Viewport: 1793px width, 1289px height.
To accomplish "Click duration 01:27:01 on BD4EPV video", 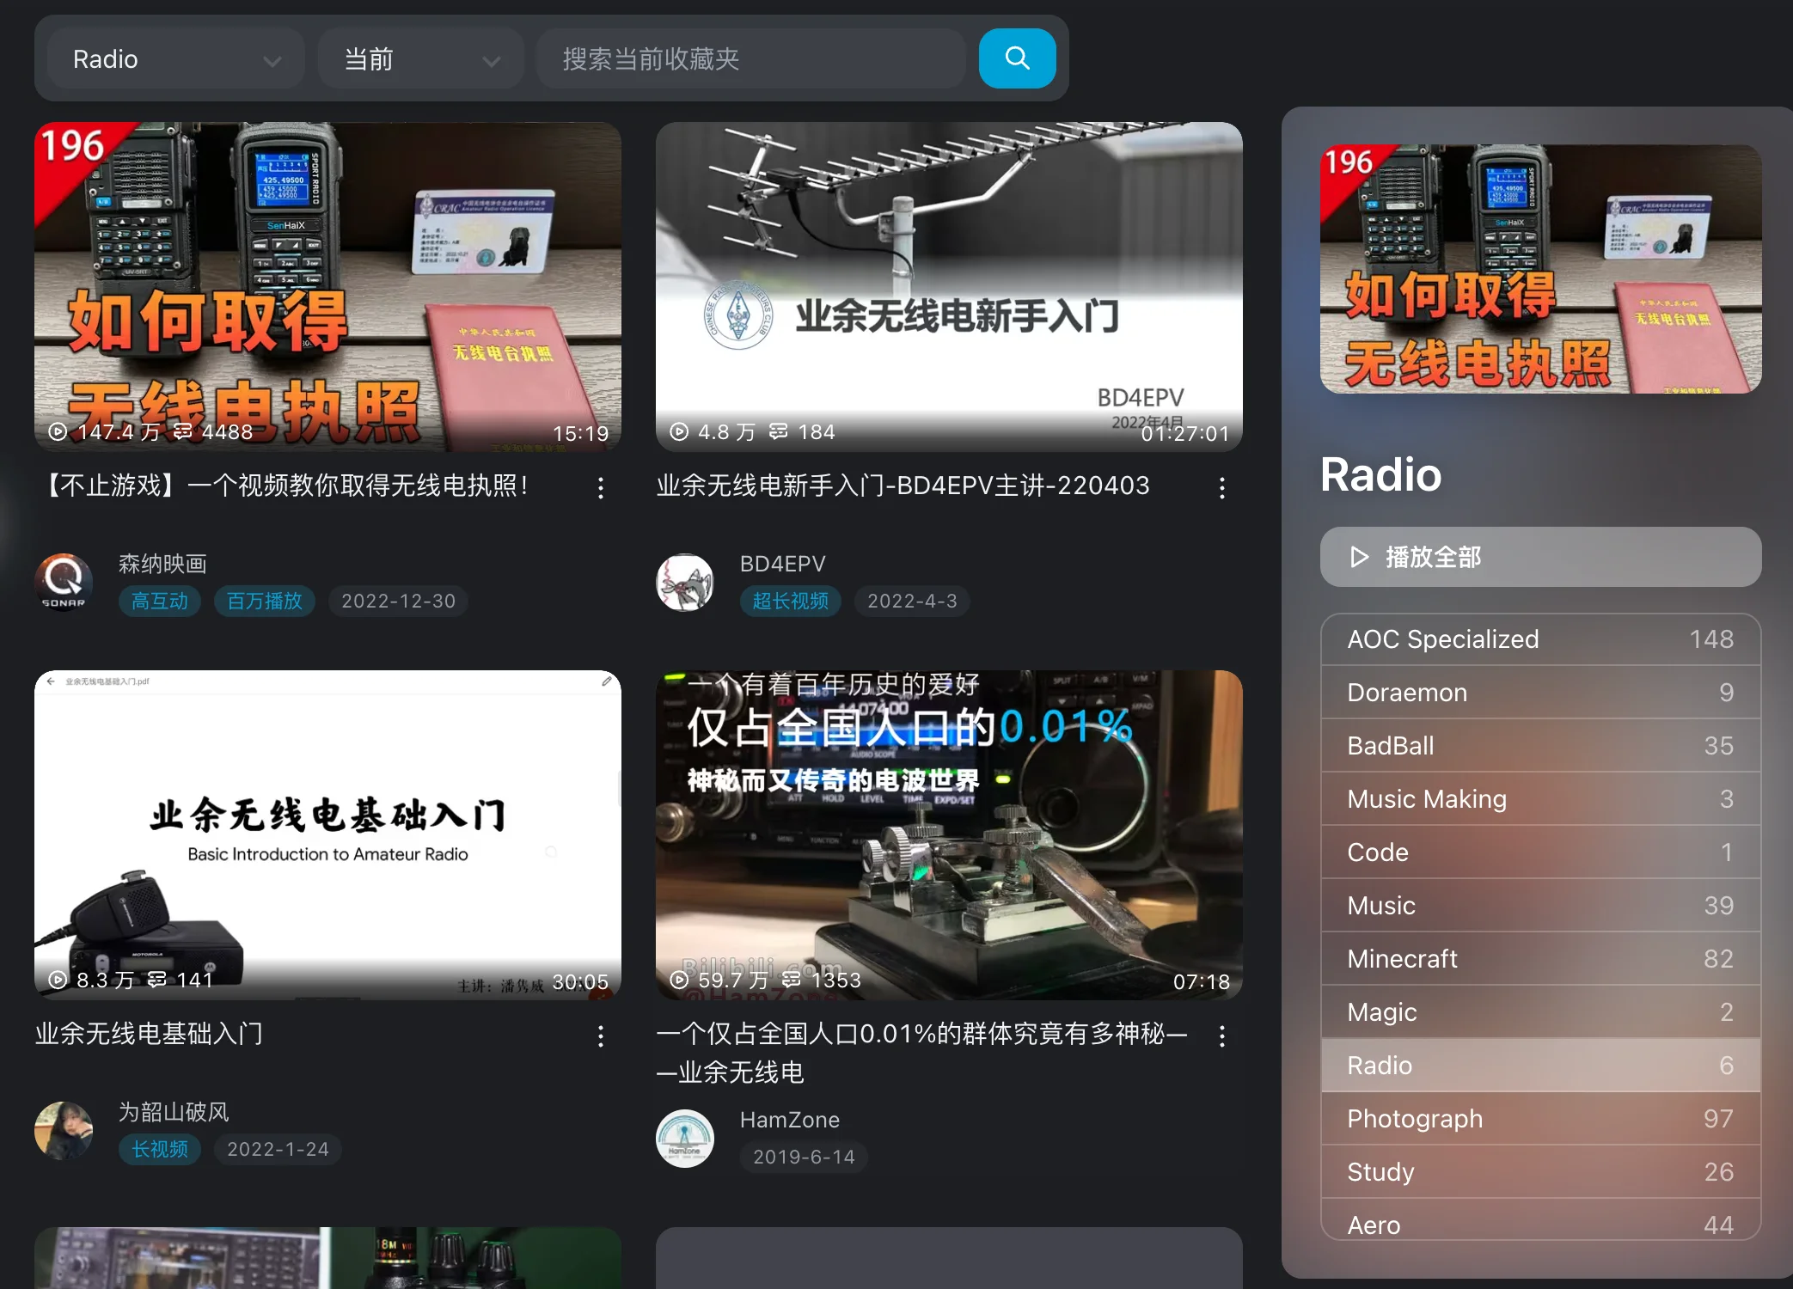I will pyautogui.click(x=1185, y=434).
